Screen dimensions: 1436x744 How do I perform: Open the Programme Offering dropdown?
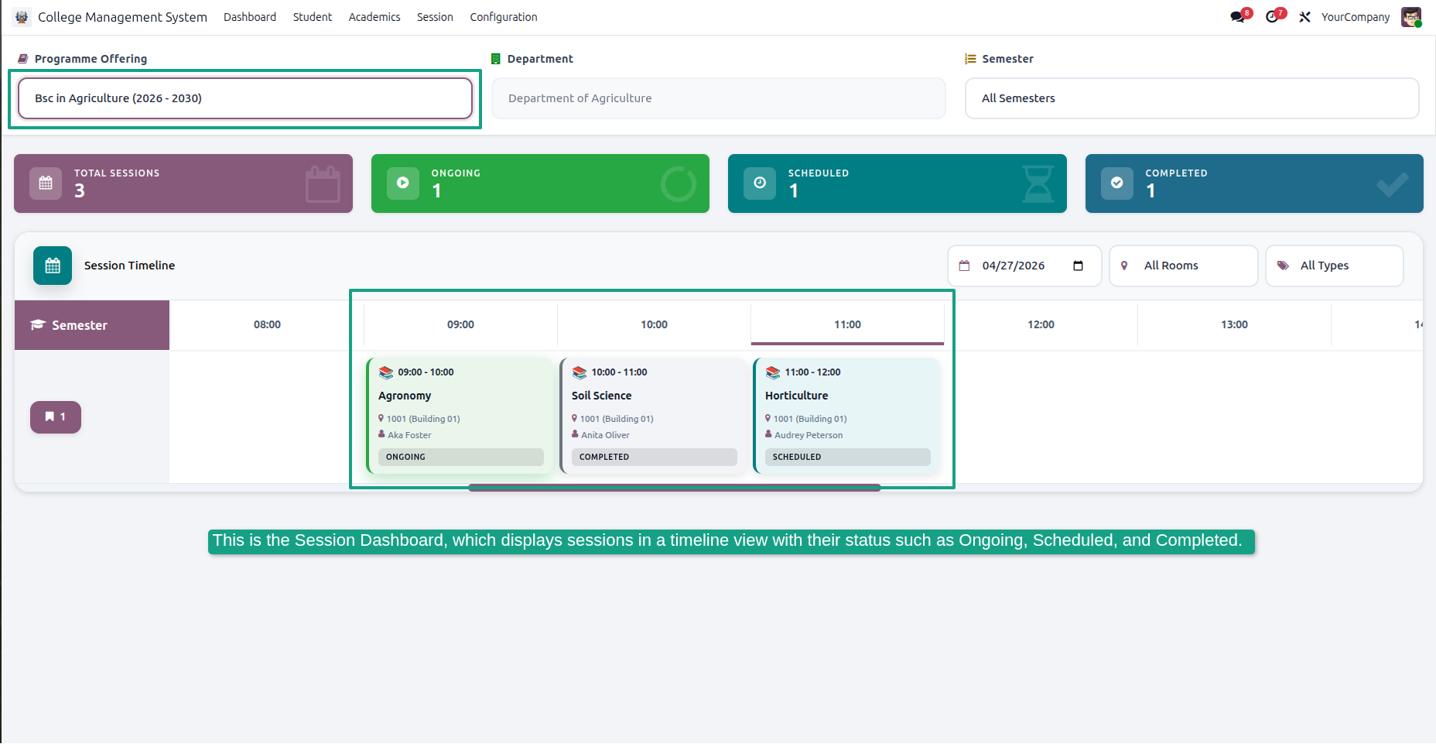click(x=245, y=98)
